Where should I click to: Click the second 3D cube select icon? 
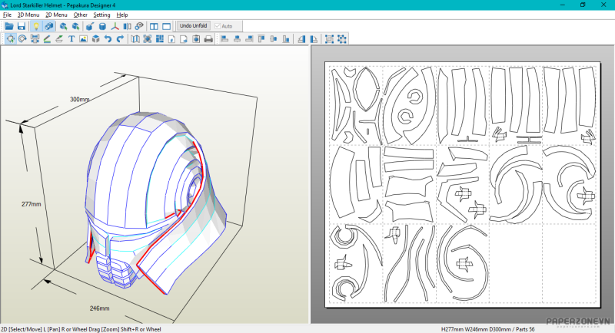75,26
